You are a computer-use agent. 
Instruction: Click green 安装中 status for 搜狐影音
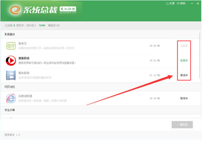pyautogui.click(x=184, y=60)
